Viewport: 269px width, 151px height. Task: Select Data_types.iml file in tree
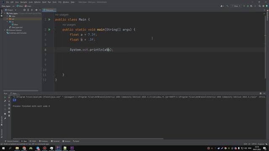coord(16,27)
